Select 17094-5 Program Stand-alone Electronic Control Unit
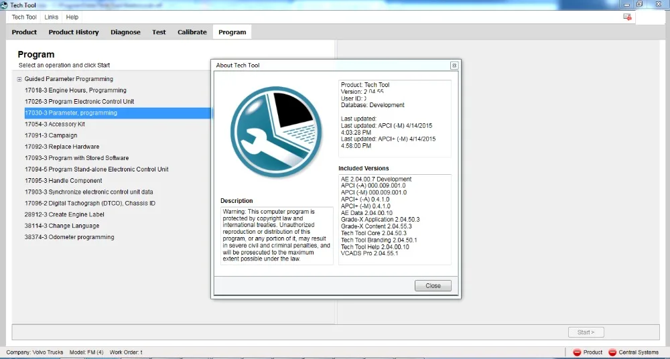 (96, 169)
